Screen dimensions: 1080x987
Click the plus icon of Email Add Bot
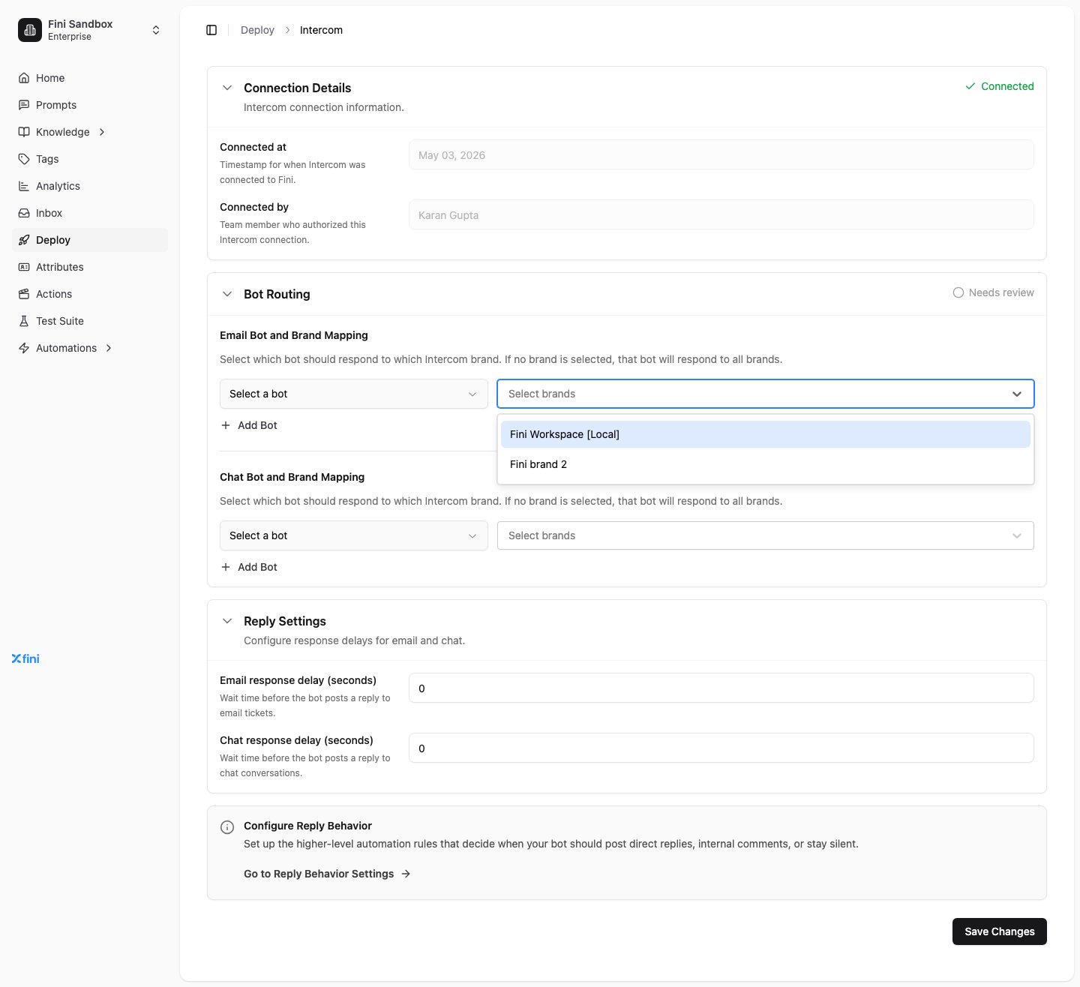226,425
